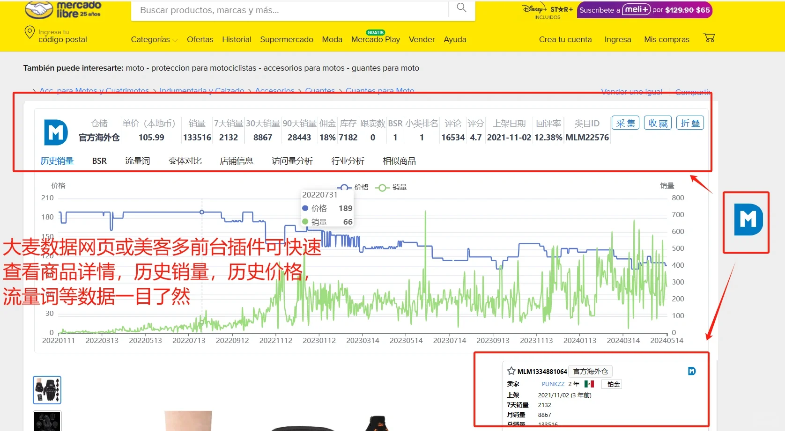Click the commission value 18%

click(x=327, y=138)
